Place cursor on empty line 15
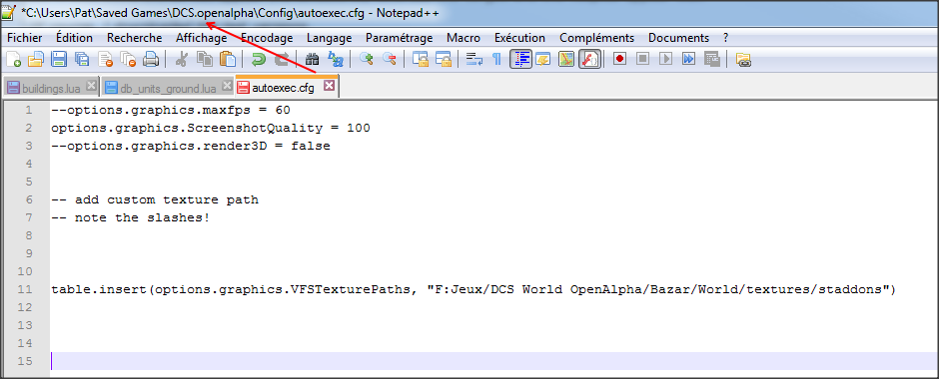Viewport: 939px width, 379px height. (x=494, y=361)
